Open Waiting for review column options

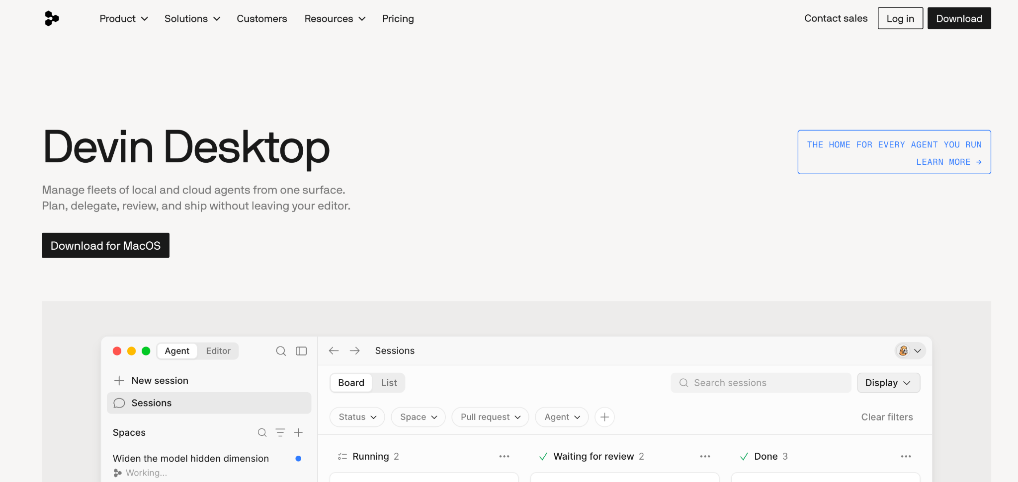tap(705, 456)
